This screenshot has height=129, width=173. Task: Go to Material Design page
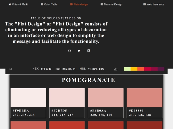click(x=111, y=4)
